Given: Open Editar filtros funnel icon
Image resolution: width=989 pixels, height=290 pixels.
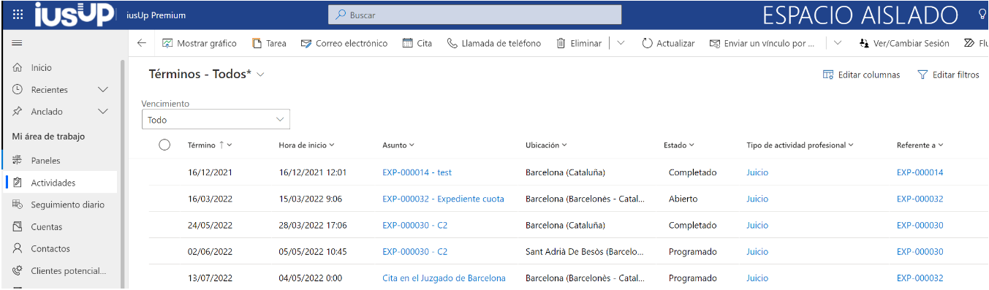Looking at the screenshot, I should point(922,75).
